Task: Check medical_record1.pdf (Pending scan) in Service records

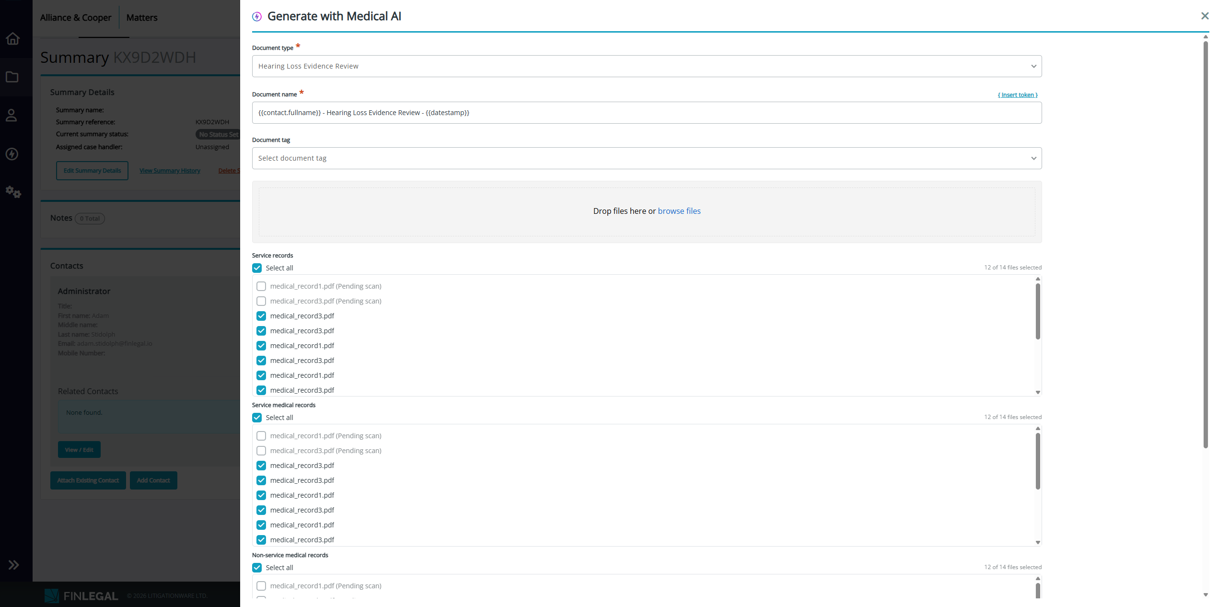Action: click(261, 286)
